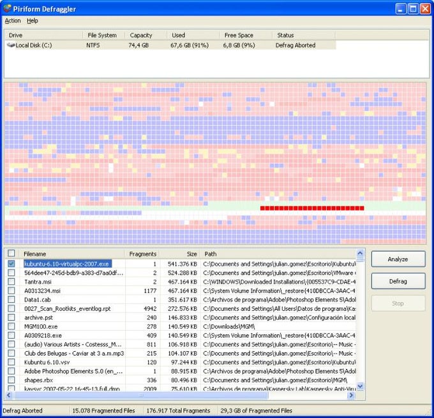Click the horizontal scrollbar thumb
The height and width of the screenshot is (418, 434).
tap(141, 395)
